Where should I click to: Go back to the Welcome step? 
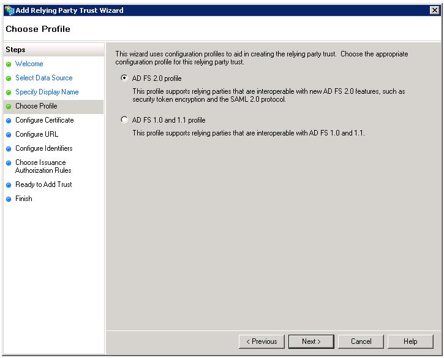pos(29,64)
